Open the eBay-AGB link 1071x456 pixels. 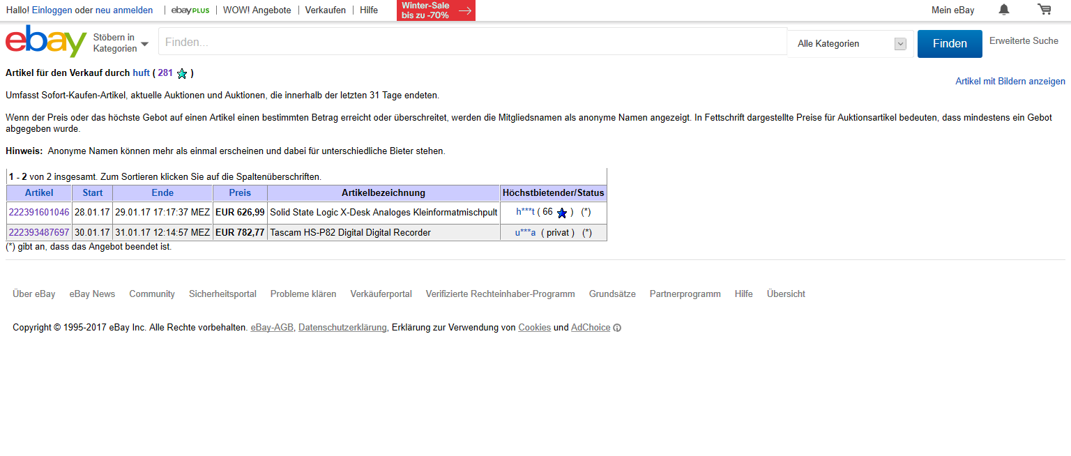[x=272, y=328]
